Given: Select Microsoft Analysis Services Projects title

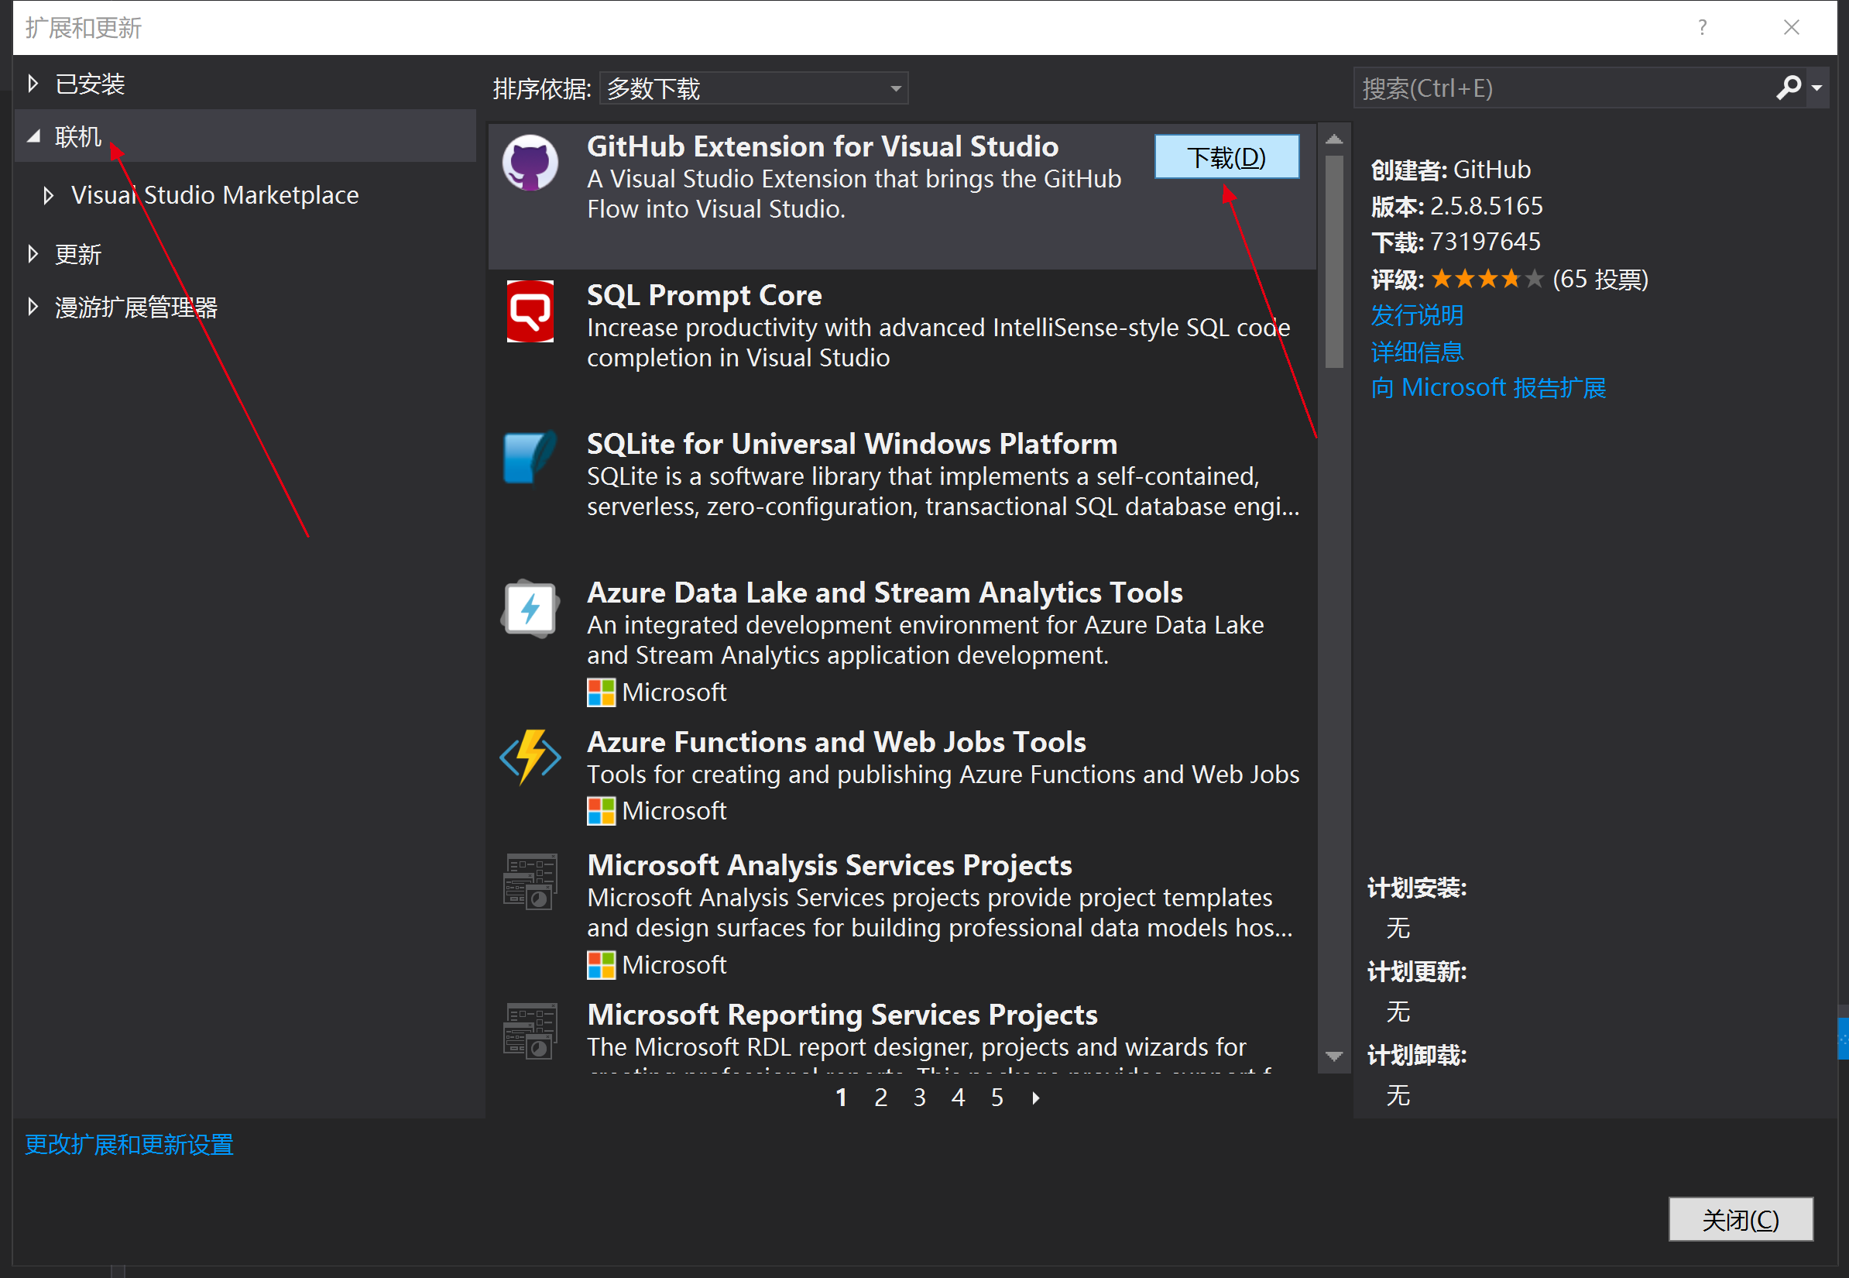Looking at the screenshot, I should point(829,866).
